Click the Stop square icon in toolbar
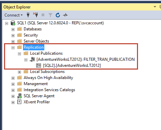Image resolution: width=161 pixels, height=130 pixels. pos(43,15)
